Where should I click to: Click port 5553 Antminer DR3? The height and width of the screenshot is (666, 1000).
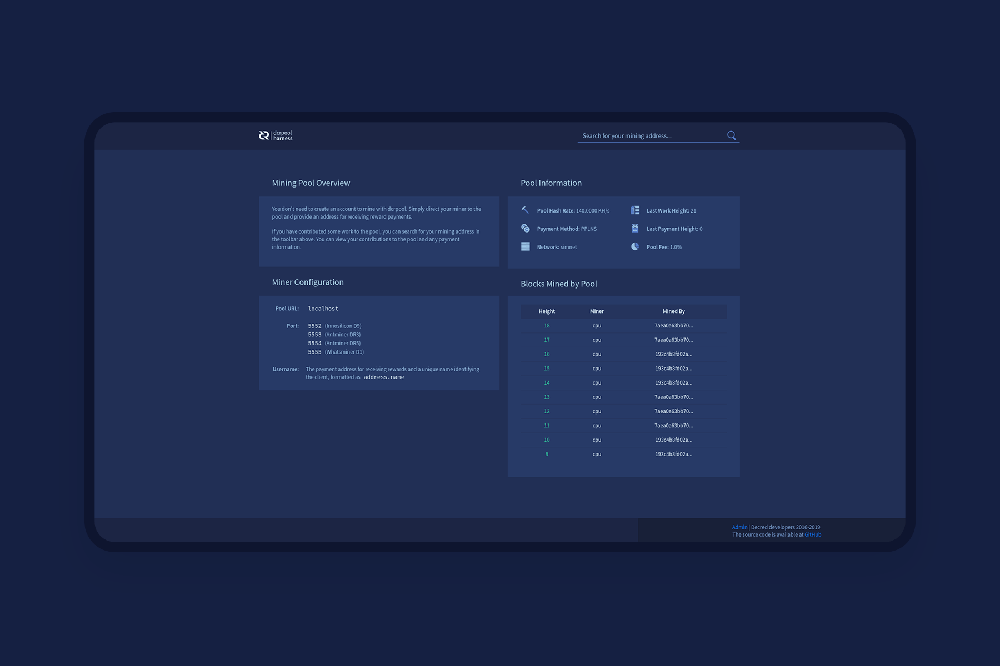click(x=334, y=335)
